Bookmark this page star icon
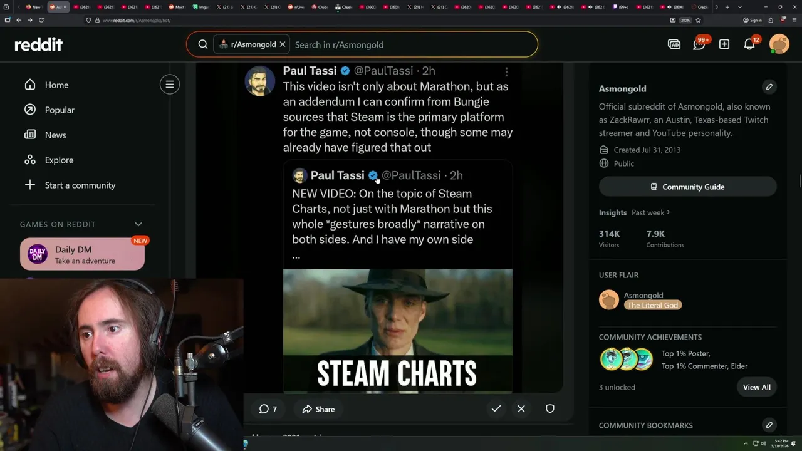The height and width of the screenshot is (451, 802). pos(698,20)
